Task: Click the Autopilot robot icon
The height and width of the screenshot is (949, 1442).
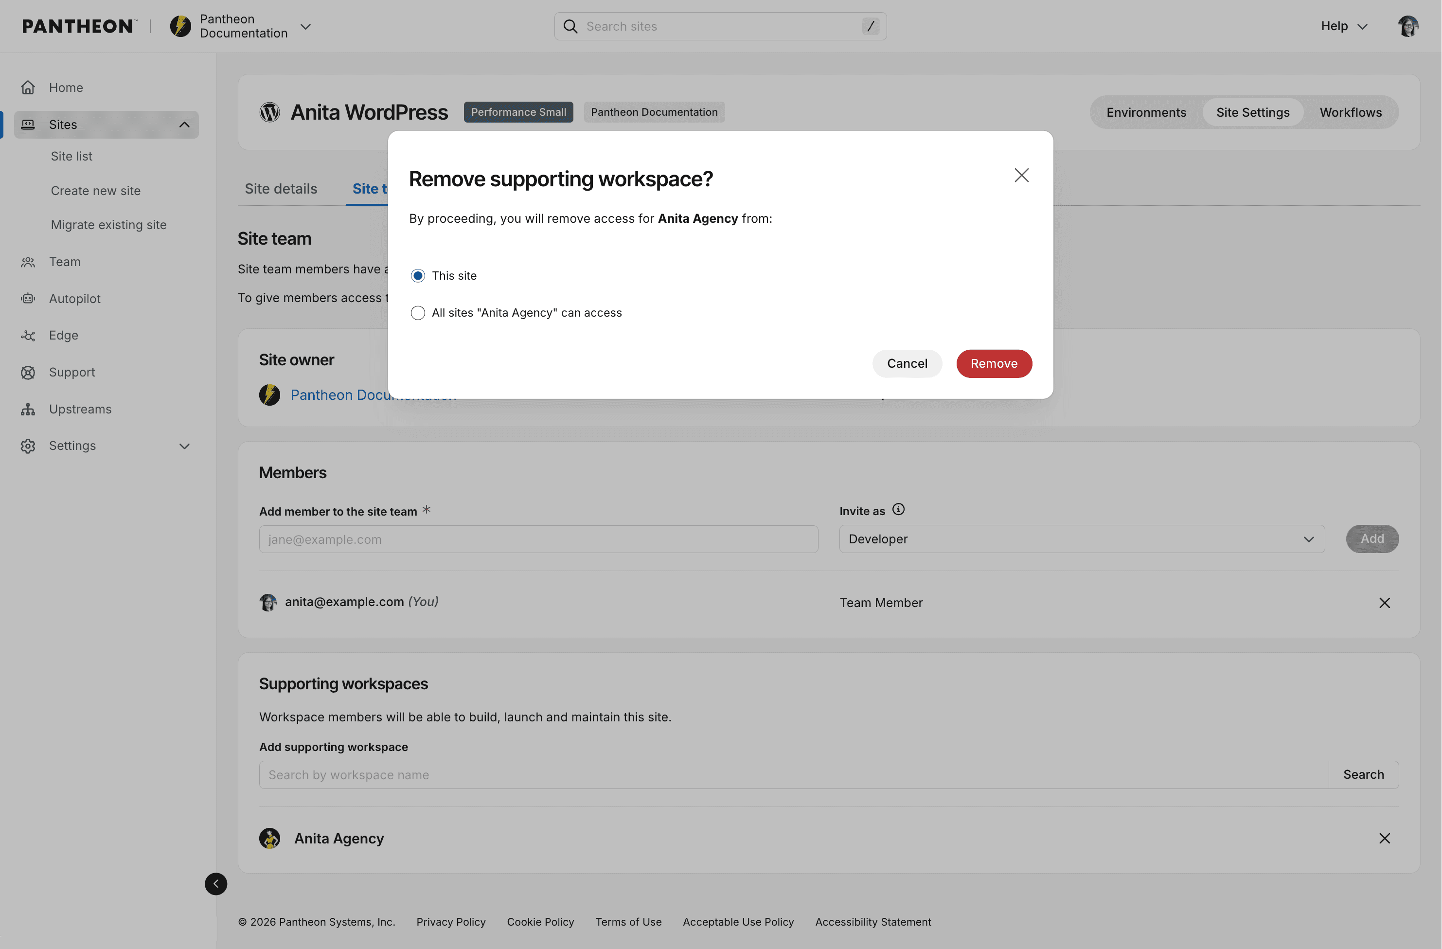Action: 28,298
